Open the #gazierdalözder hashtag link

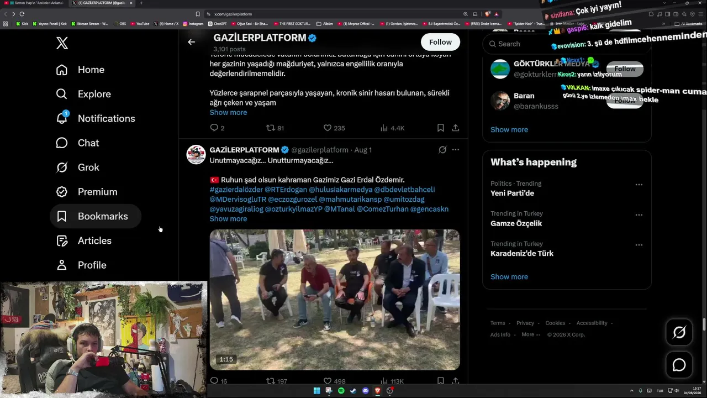[x=236, y=190]
